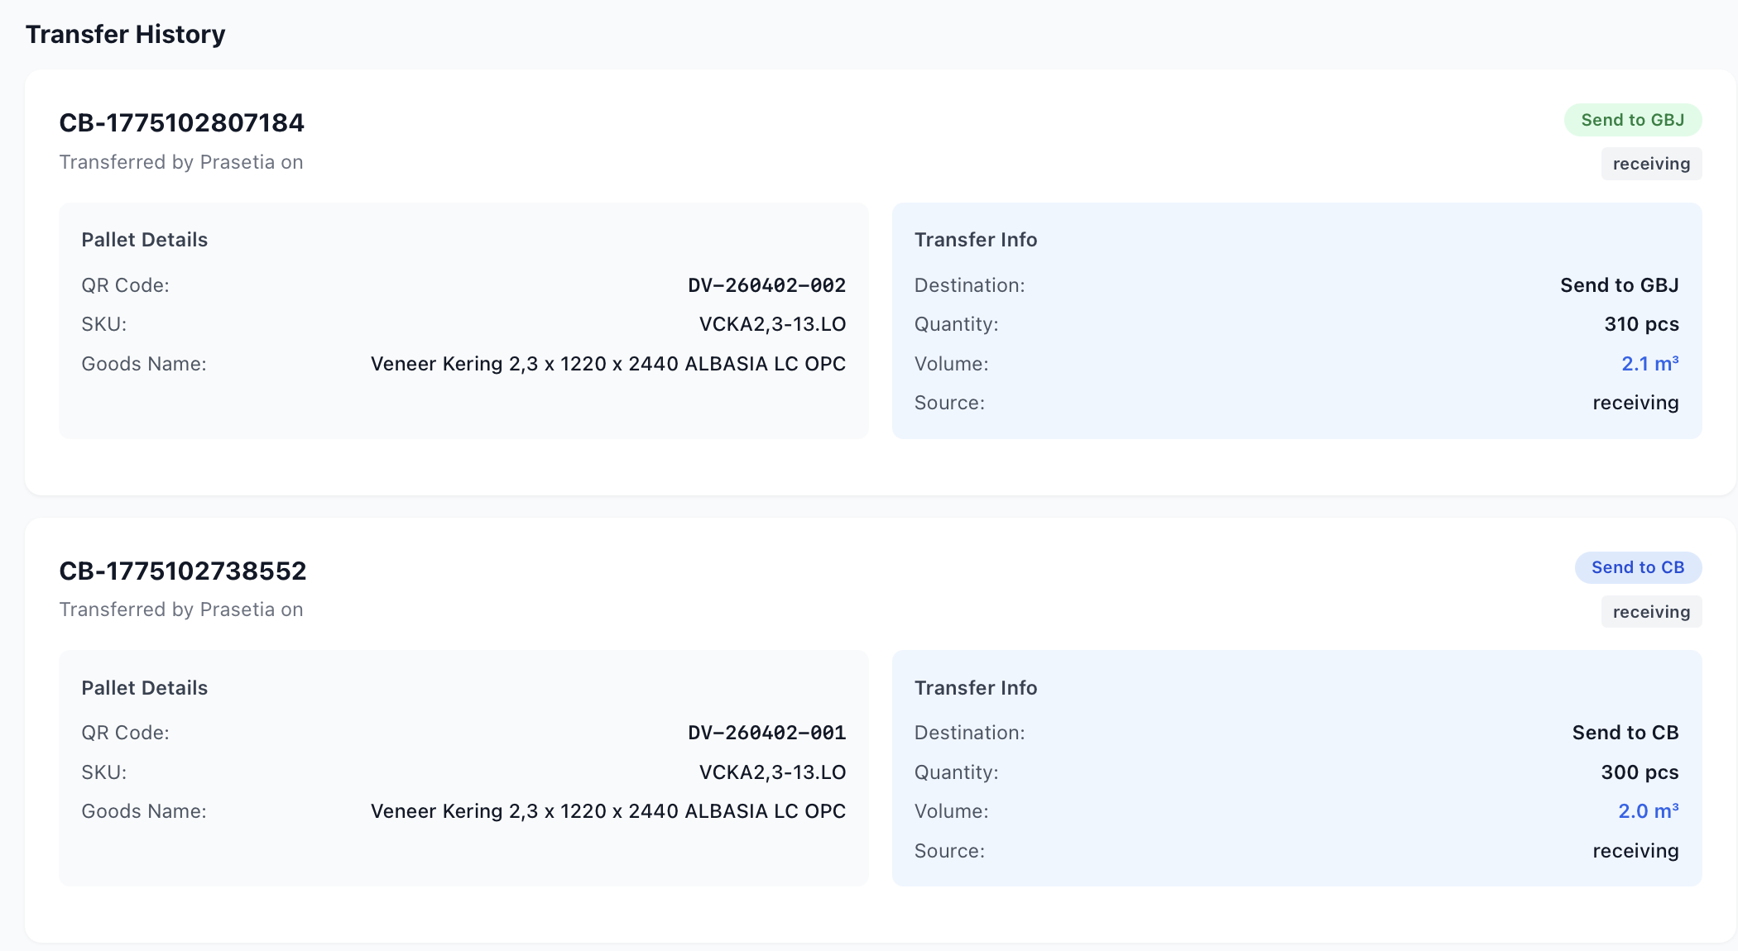Click the green Send to GBJ badge

1632,120
